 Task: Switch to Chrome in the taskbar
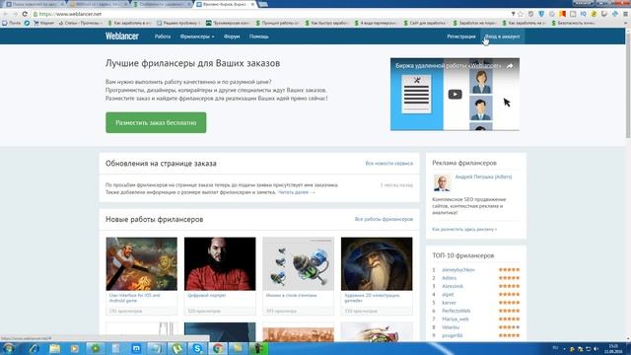[x=218, y=348]
